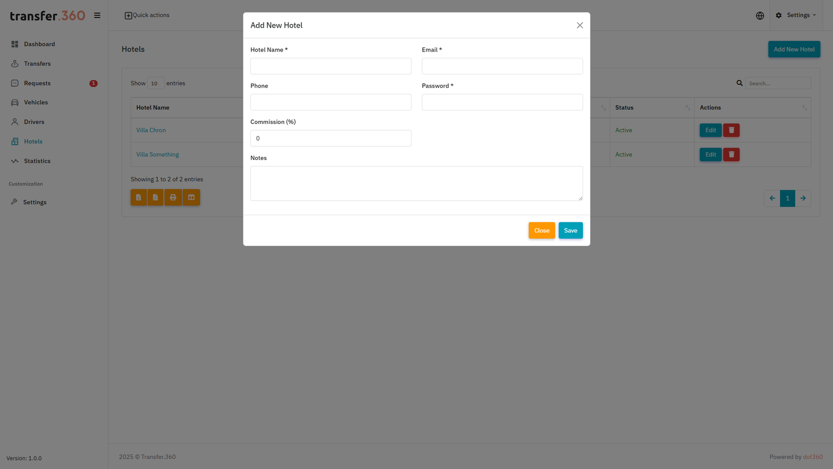Close the Add New Hotel dialog
The height and width of the screenshot is (469, 833).
tap(579, 25)
